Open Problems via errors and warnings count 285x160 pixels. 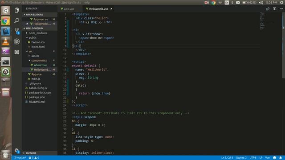click(34, 158)
